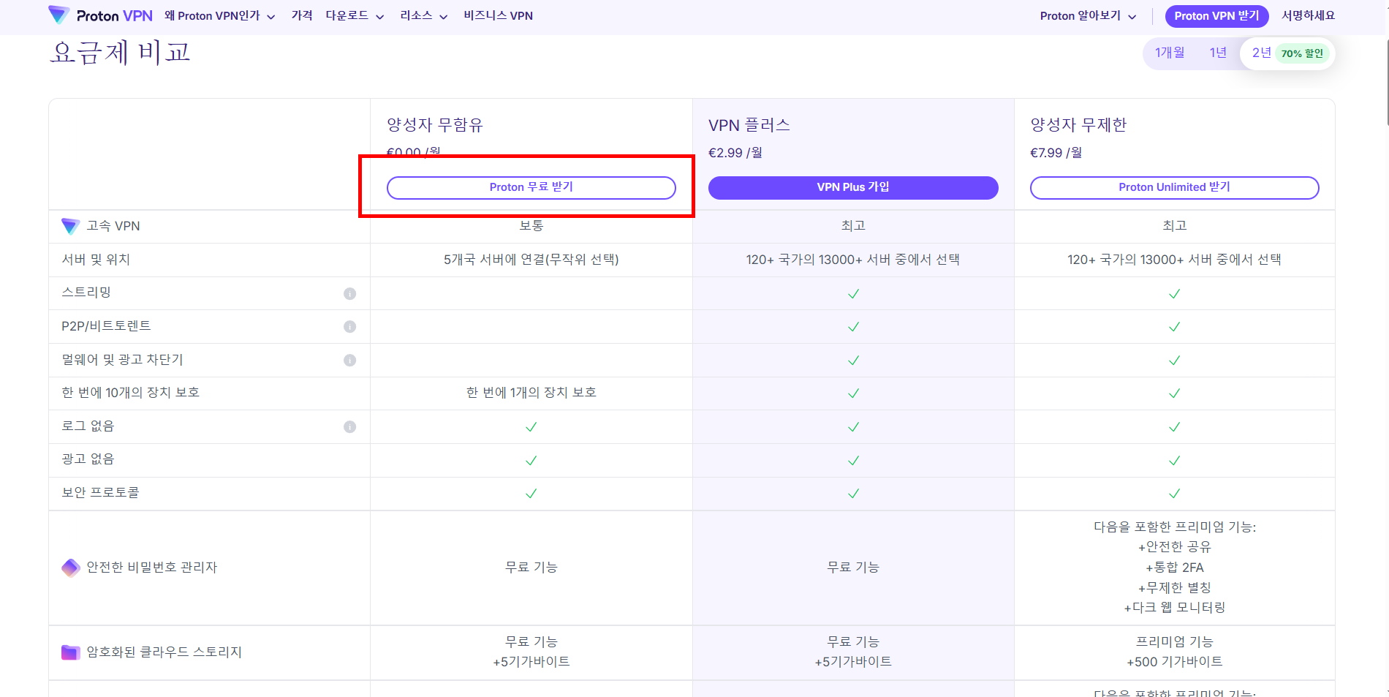
Task: Open info icon for P2P/비트토렌트 row
Action: pos(350,327)
